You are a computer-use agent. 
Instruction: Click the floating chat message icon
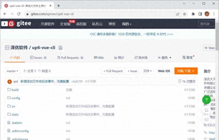click(x=207, y=119)
